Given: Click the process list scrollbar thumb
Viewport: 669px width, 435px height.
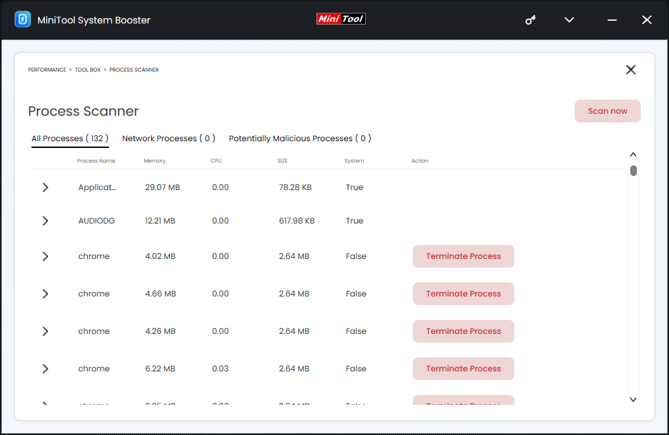Looking at the screenshot, I should [634, 171].
